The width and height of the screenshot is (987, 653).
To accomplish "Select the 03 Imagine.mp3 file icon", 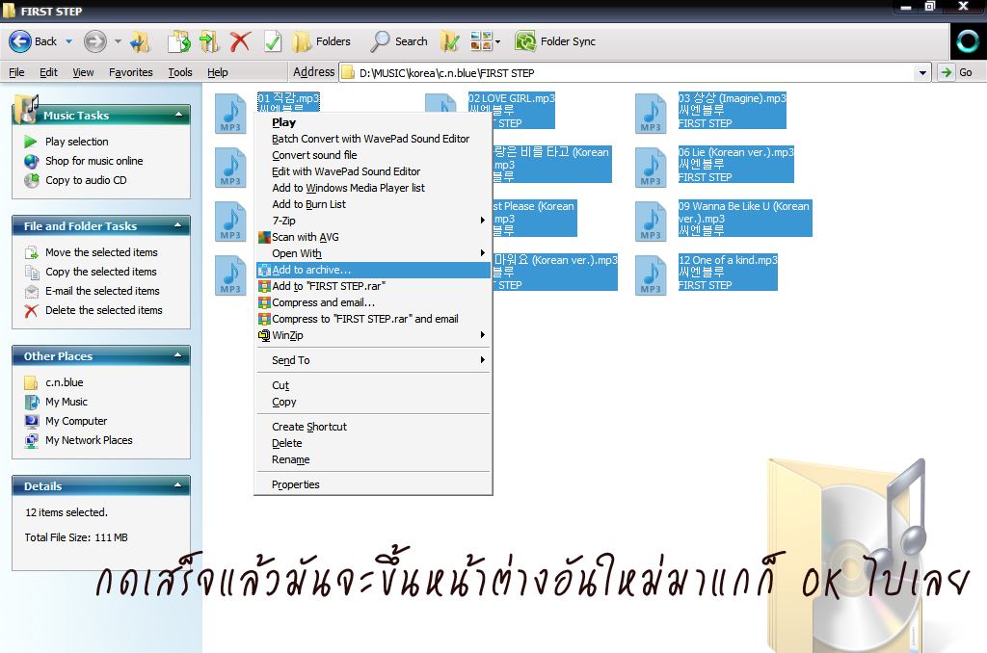I will point(651,114).
